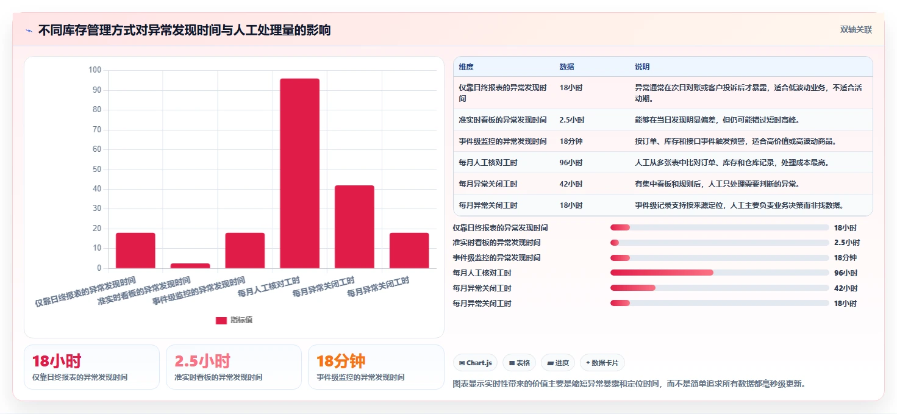The height and width of the screenshot is (414, 897).
Task: Click the chart bar reaching value 42
Action: [x=354, y=227]
